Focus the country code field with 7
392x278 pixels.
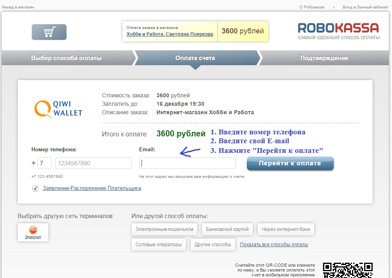[44, 163]
